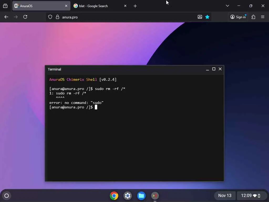Show tracking protection shield info
The height and width of the screenshot is (202, 269).
click(50, 17)
